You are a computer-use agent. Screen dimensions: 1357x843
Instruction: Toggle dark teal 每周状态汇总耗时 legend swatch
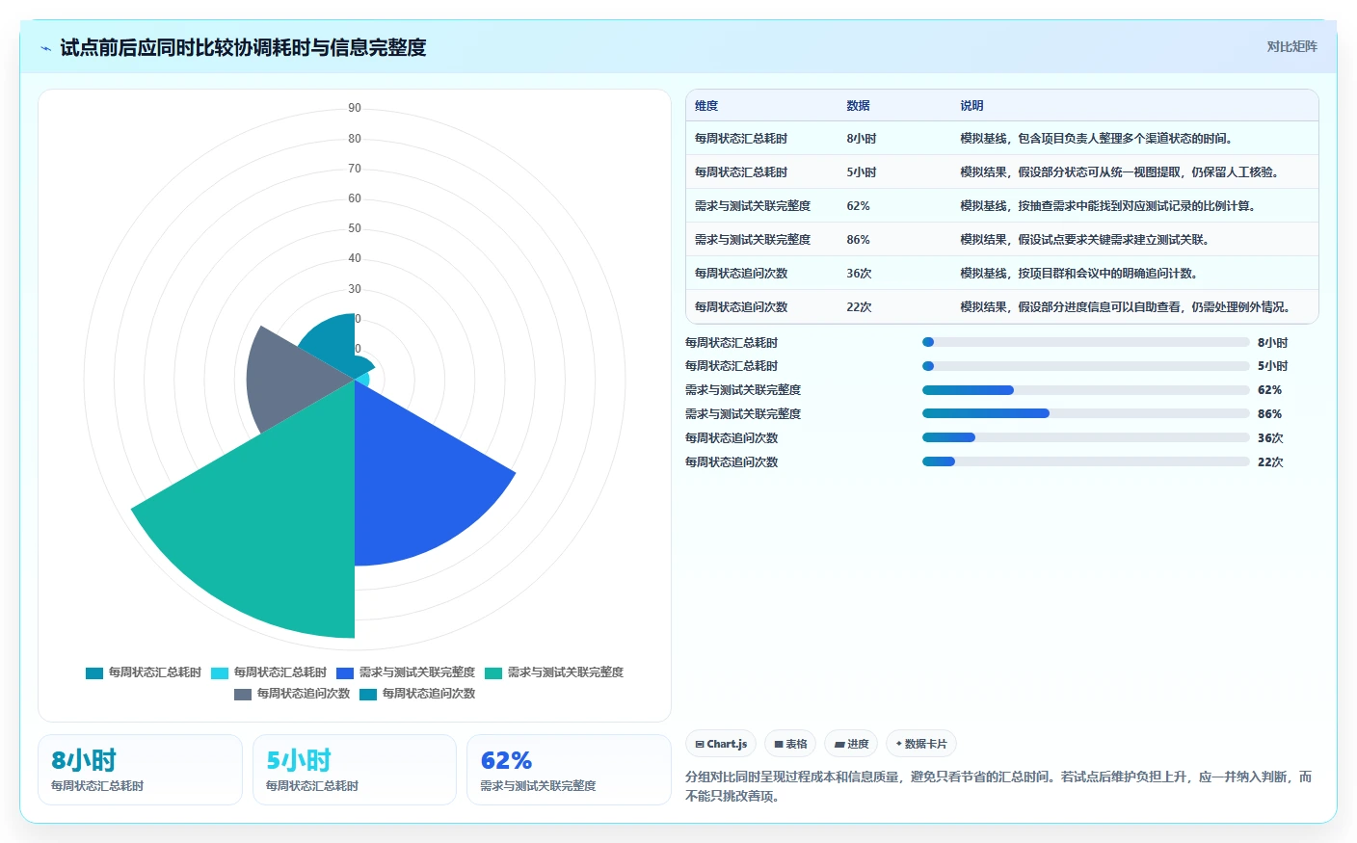tap(94, 672)
